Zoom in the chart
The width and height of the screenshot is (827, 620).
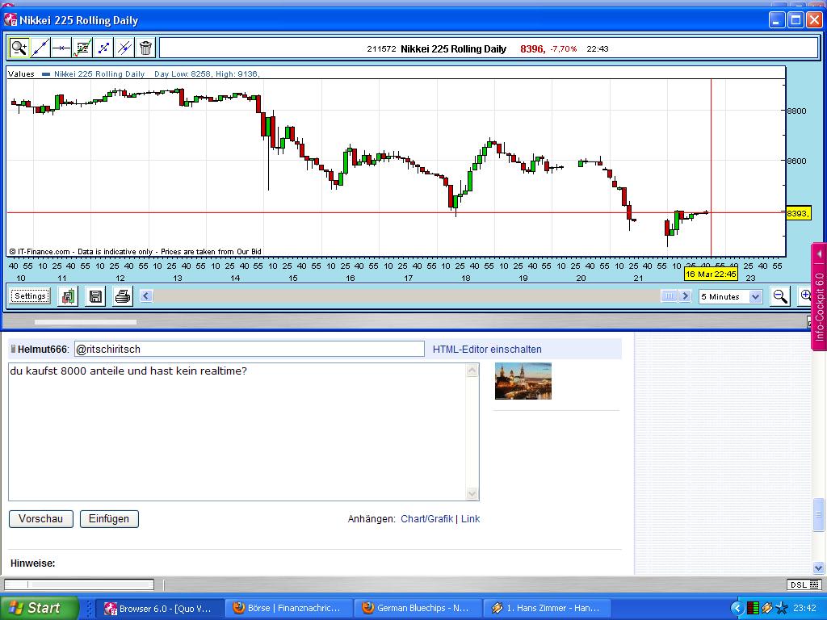coord(806,296)
